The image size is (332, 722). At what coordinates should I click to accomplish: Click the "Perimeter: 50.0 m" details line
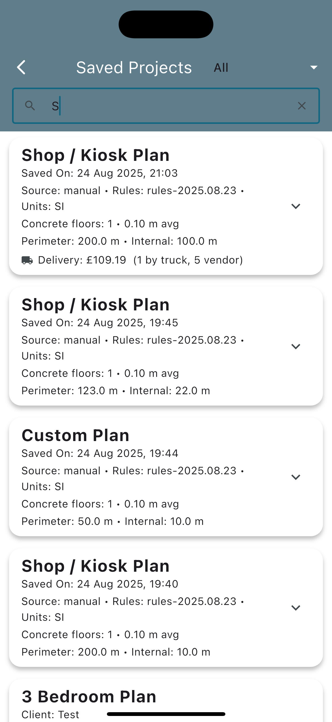point(112,521)
